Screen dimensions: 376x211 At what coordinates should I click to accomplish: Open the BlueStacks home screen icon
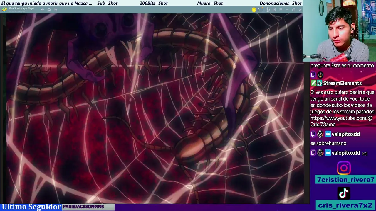(x=49, y=10)
